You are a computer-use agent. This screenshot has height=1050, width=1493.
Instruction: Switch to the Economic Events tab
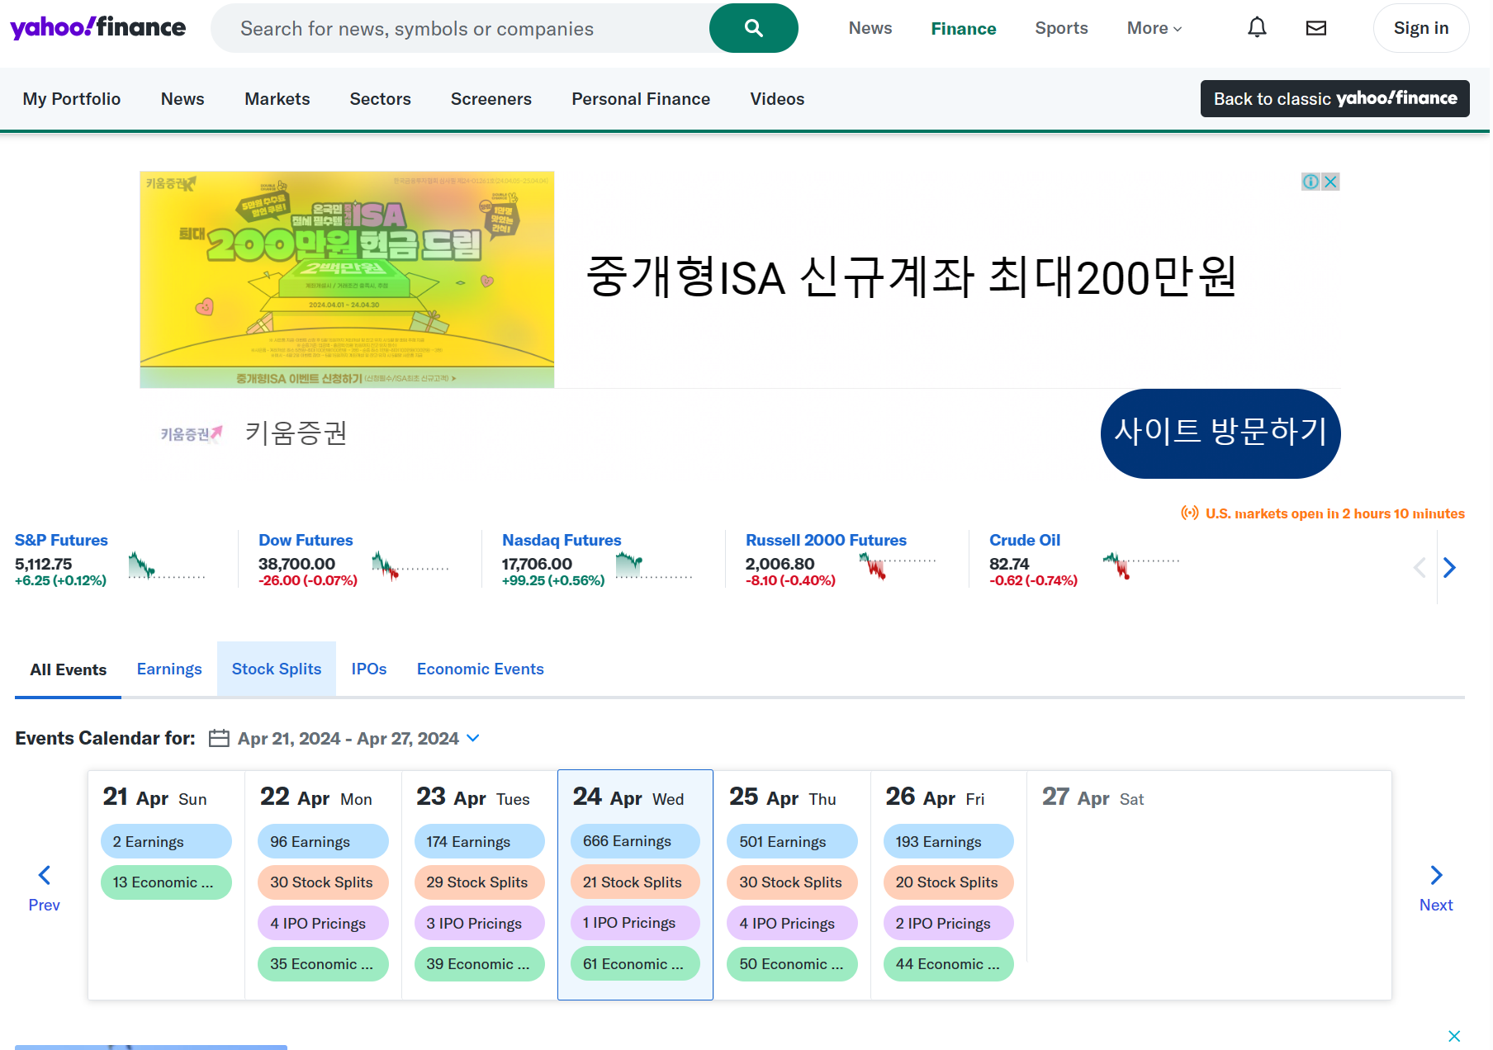(x=481, y=669)
